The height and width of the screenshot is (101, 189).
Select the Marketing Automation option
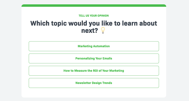pos(94,46)
